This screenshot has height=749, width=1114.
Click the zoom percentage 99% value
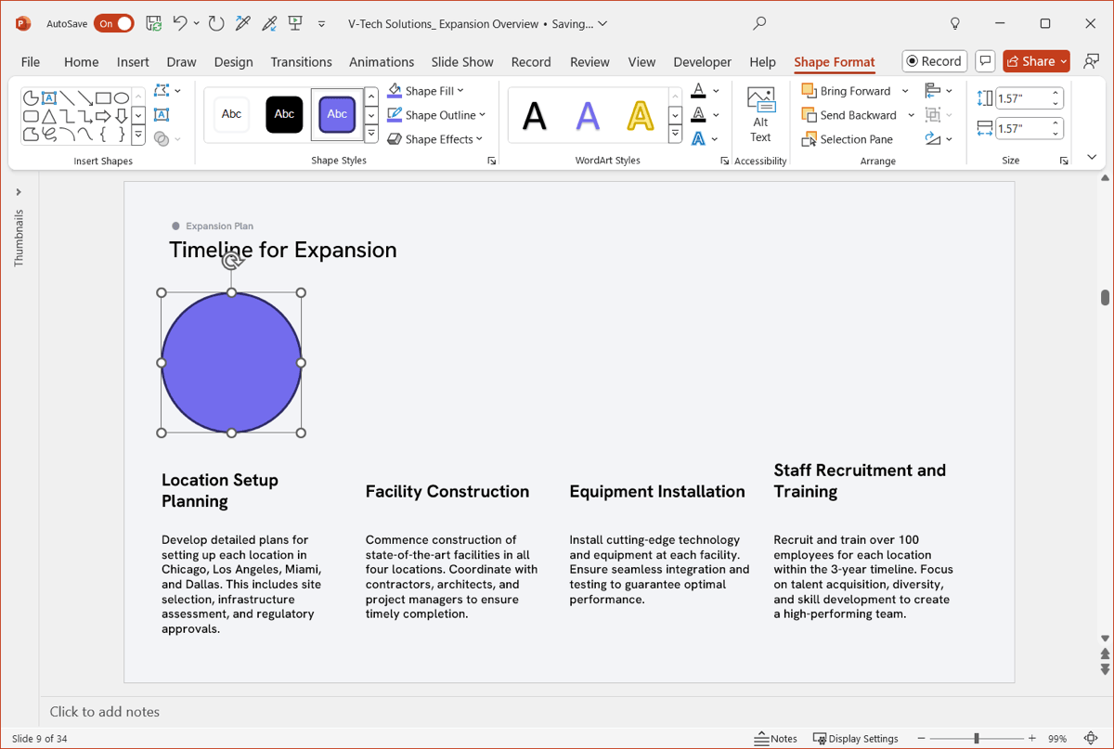1056,739
